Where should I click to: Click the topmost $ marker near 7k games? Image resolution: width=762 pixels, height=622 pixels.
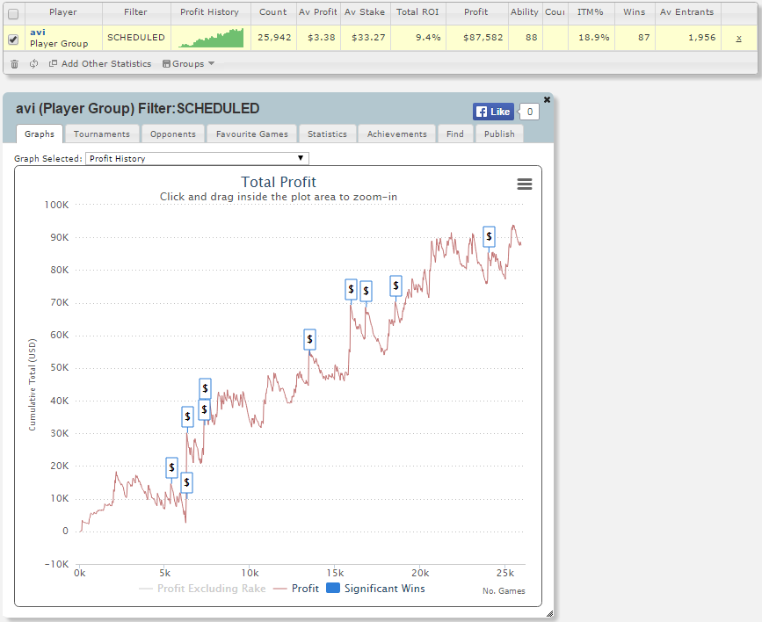pyautogui.click(x=205, y=388)
